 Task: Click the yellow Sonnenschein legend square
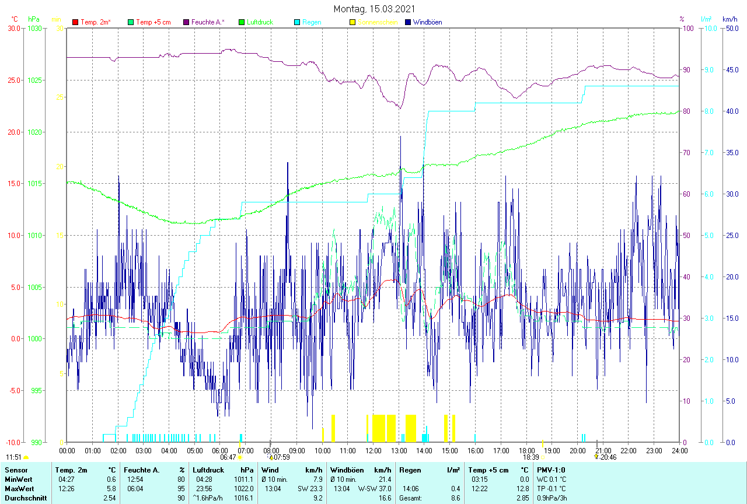pos(352,22)
